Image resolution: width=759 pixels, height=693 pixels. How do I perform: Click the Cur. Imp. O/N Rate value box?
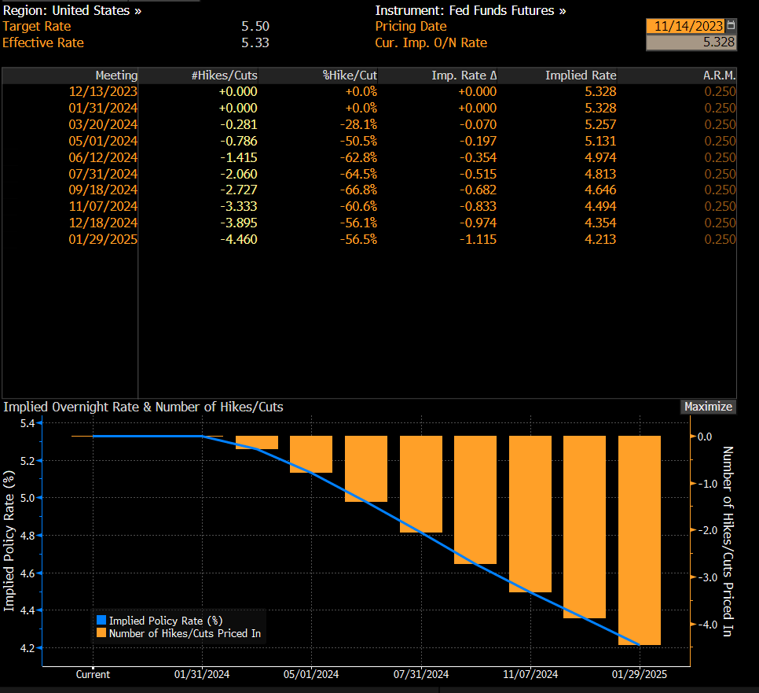[x=691, y=42]
